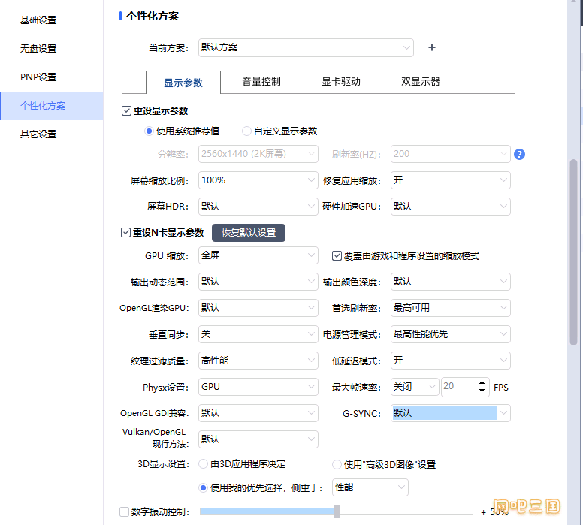Open the Physx设置 dropdown
This screenshot has width=583, height=525.
(x=258, y=387)
